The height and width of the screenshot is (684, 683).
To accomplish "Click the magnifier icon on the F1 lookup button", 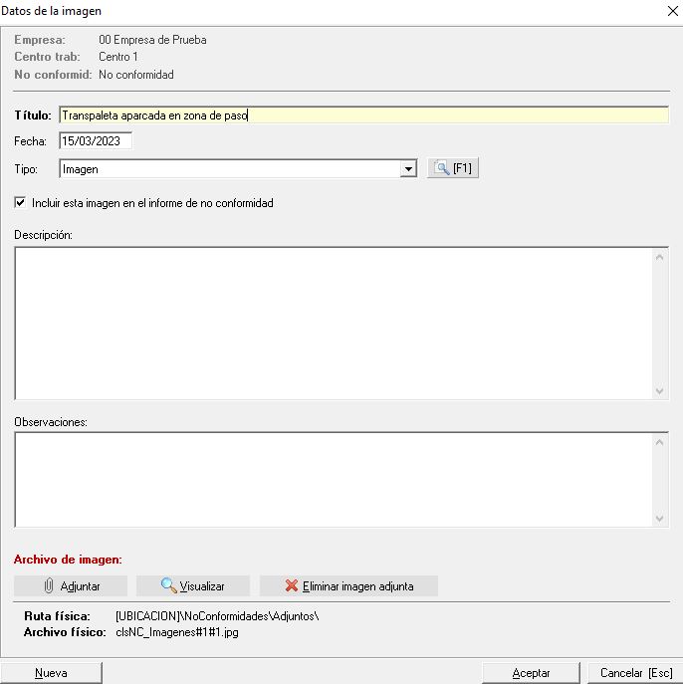I will [x=442, y=168].
